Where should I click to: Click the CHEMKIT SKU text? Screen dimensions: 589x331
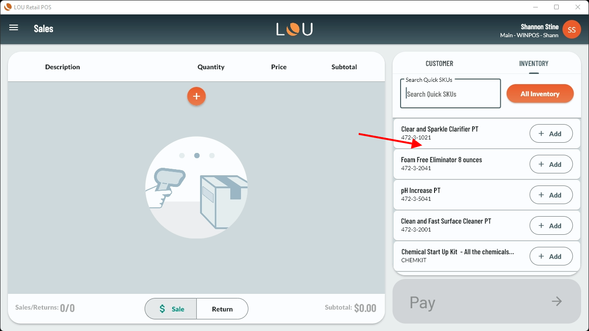pos(414,260)
